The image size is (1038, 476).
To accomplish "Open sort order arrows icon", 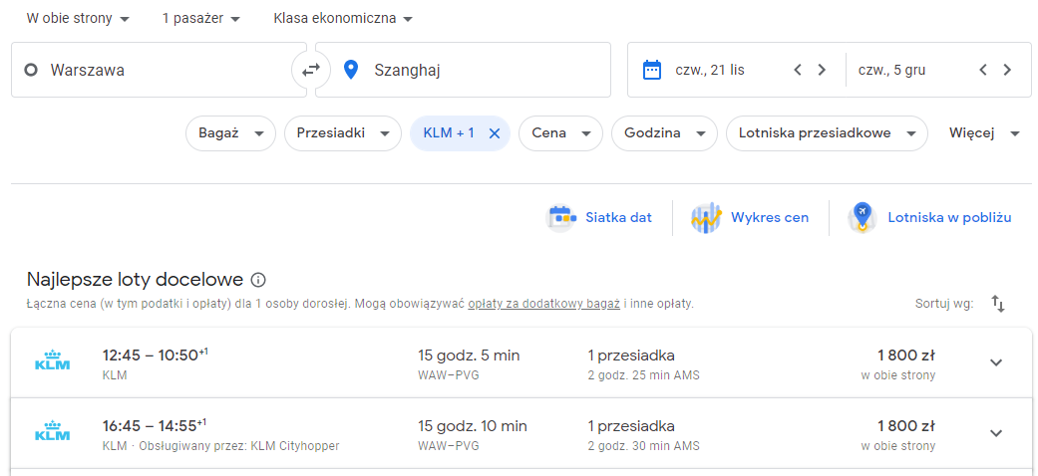I will coord(998,304).
